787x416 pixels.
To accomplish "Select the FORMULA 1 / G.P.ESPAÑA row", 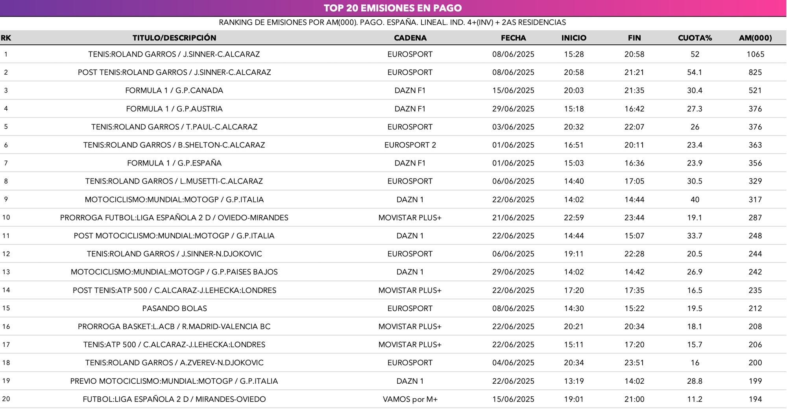I will point(174,163).
